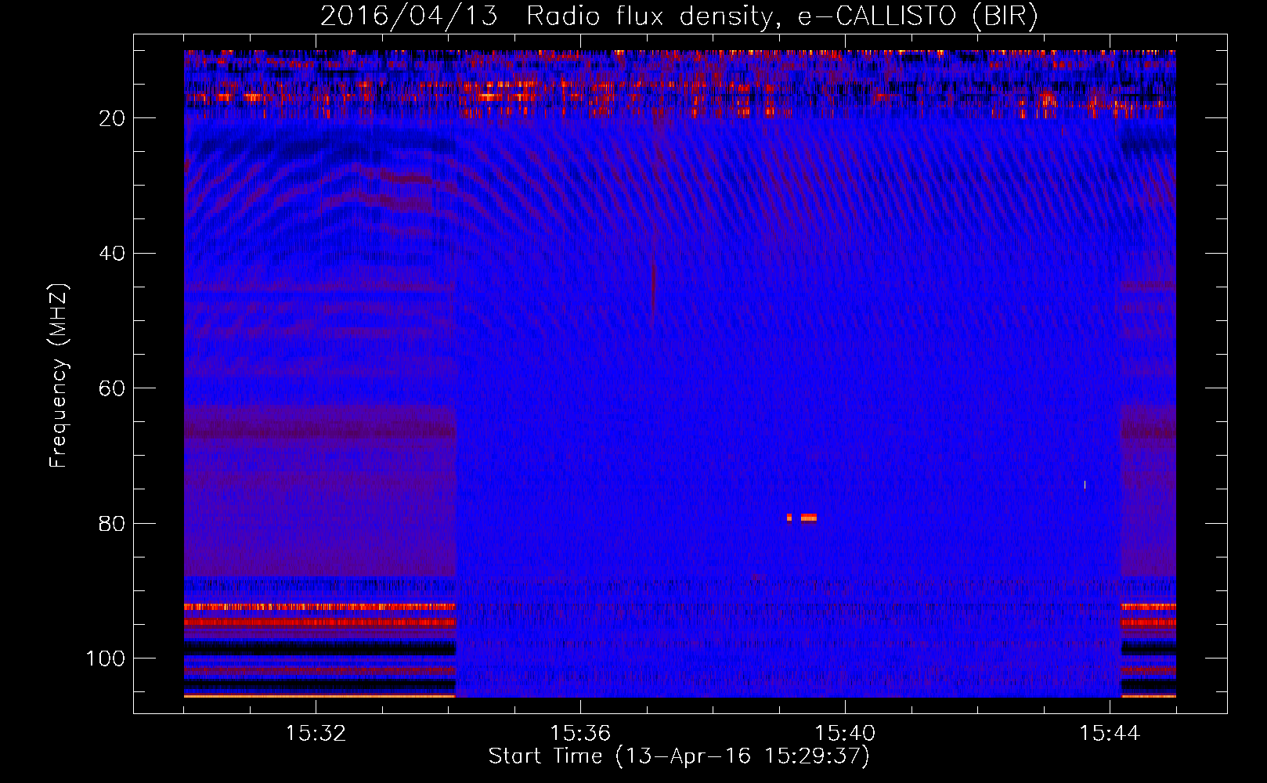This screenshot has width=1267, height=783.
Task: Click the 'Start Time (13-Apr-16 15:29:37)' axis label
Action: pyautogui.click(x=679, y=756)
